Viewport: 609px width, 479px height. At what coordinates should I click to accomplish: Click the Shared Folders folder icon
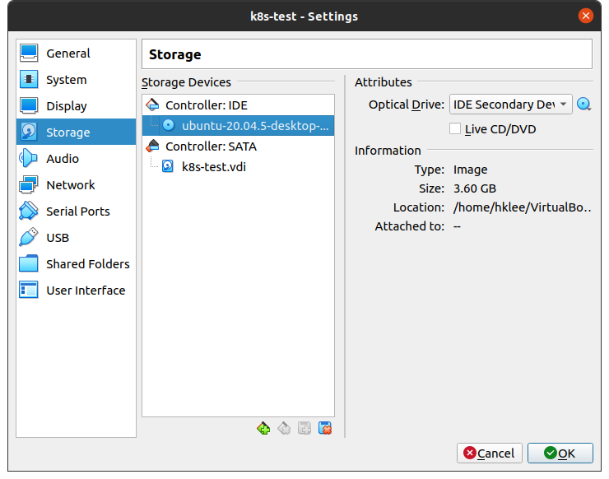29,264
